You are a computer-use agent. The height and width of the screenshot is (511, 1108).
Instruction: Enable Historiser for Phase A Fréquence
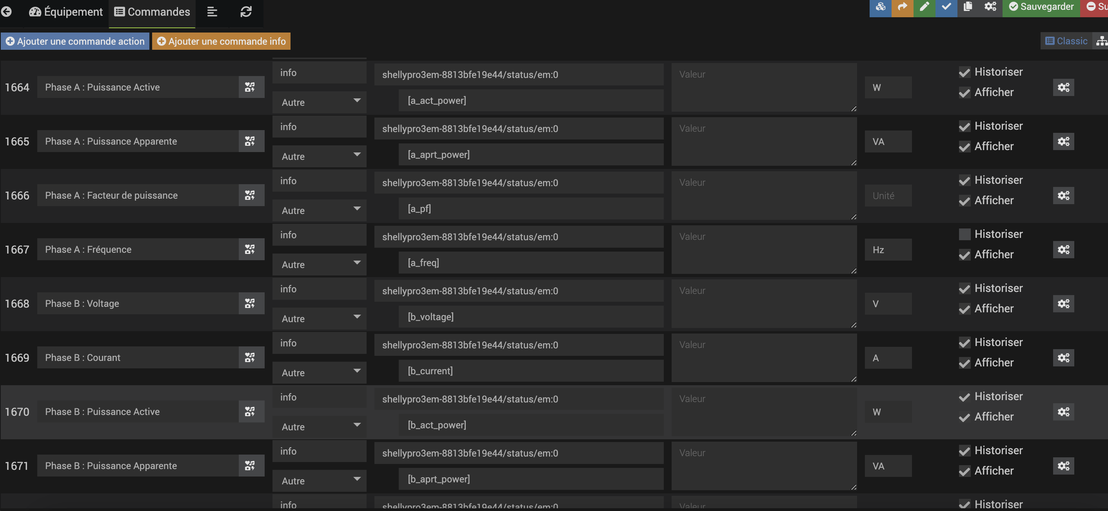click(965, 234)
